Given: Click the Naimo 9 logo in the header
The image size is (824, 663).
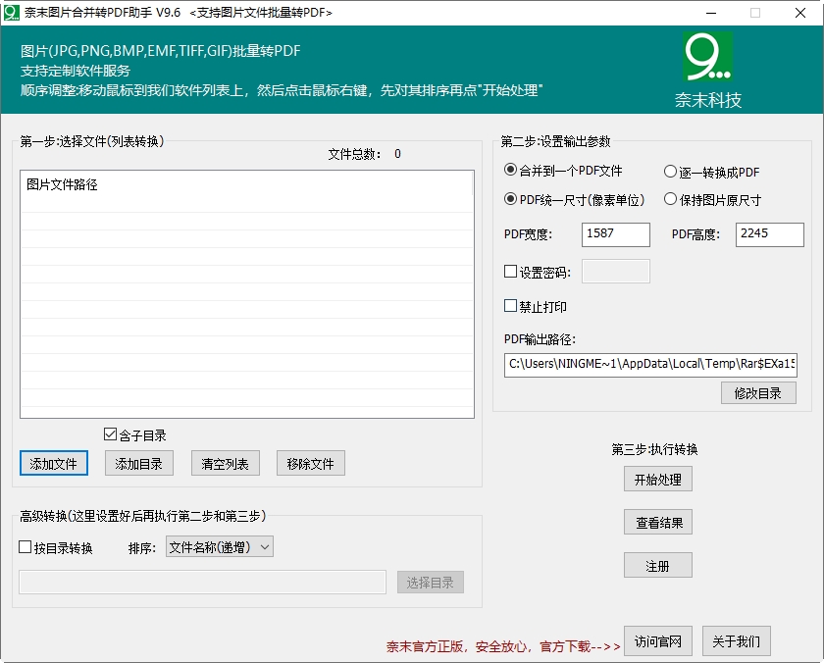Looking at the screenshot, I should coord(707,58).
